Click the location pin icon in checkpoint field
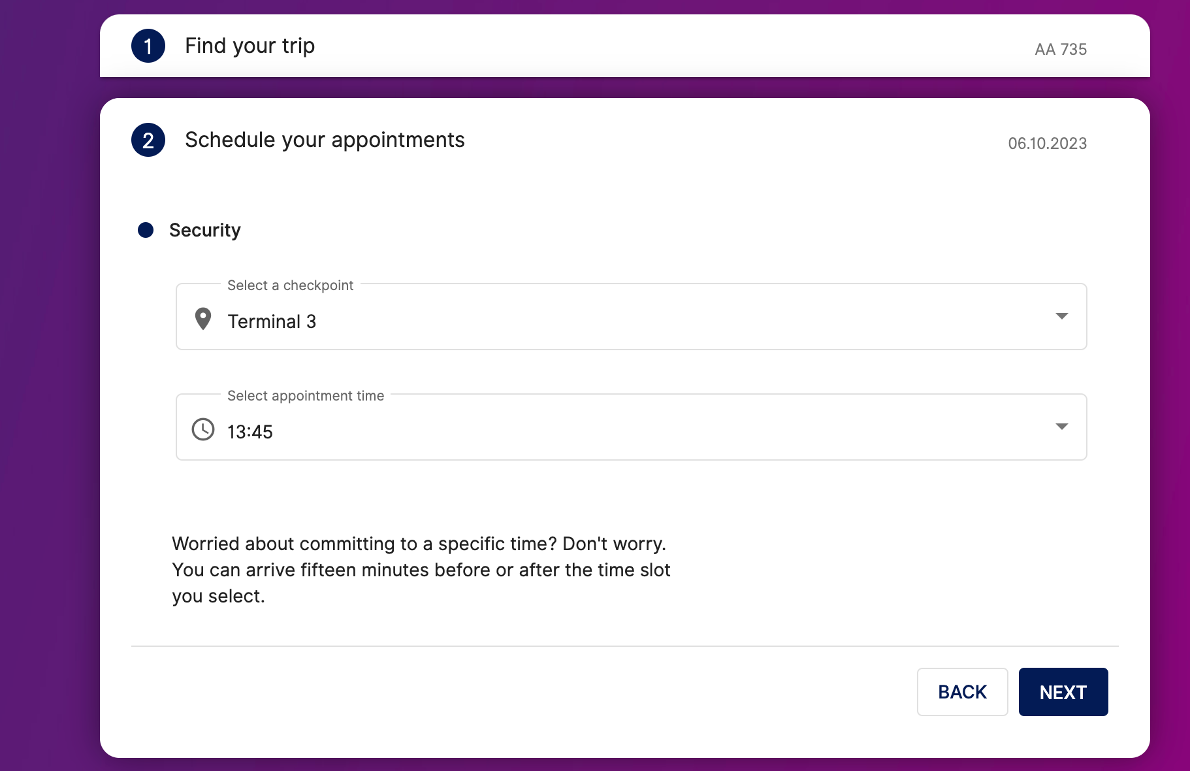This screenshot has width=1190, height=771. point(203,318)
